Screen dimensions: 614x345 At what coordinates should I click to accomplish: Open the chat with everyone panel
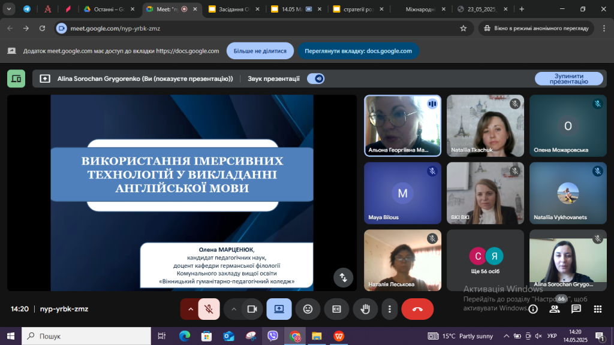pos(576,309)
